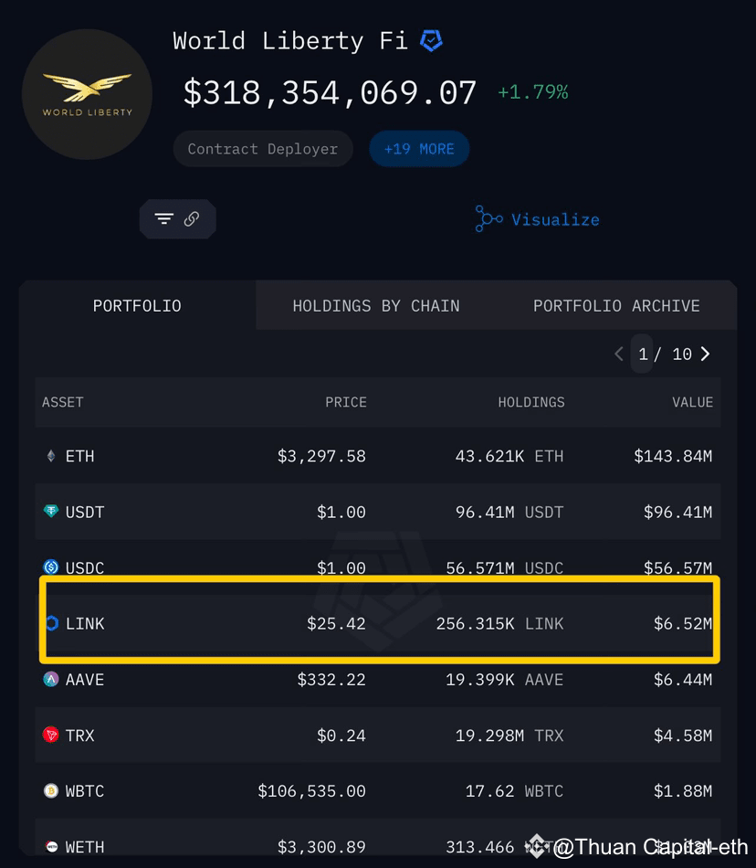
Task: Switch to the Holdings by Chain tab
Action: (x=376, y=306)
